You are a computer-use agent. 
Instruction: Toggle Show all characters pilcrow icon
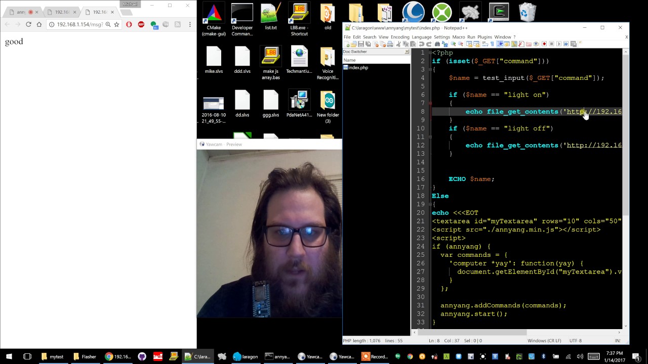492,44
